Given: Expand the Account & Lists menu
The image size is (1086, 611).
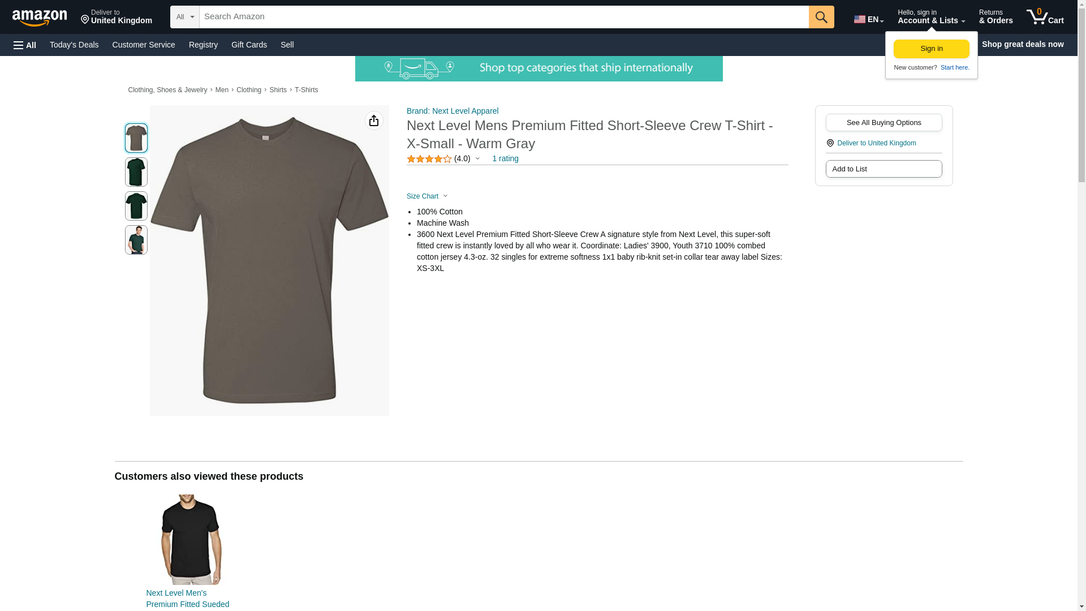Looking at the screenshot, I should click(930, 17).
